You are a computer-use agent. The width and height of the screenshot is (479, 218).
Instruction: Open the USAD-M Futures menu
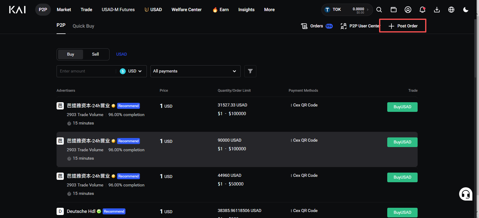118,10
